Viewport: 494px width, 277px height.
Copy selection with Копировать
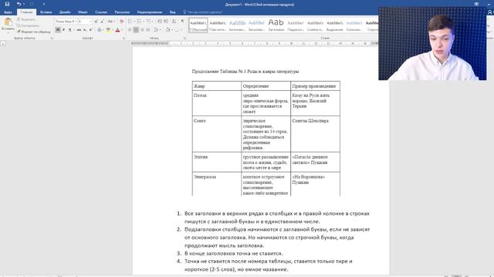pyautogui.click(x=28, y=25)
